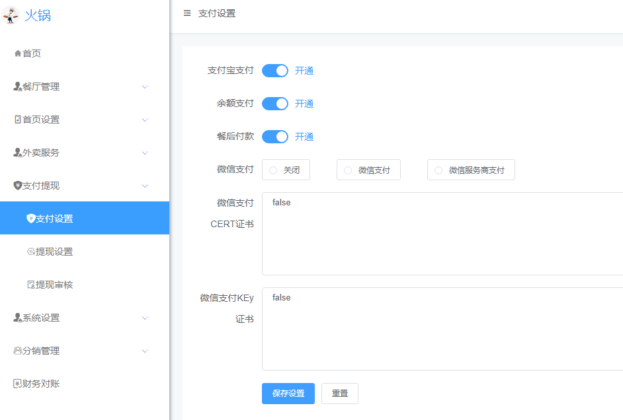Click the 外卖服务 menu label
The image size is (623, 420).
41,153
